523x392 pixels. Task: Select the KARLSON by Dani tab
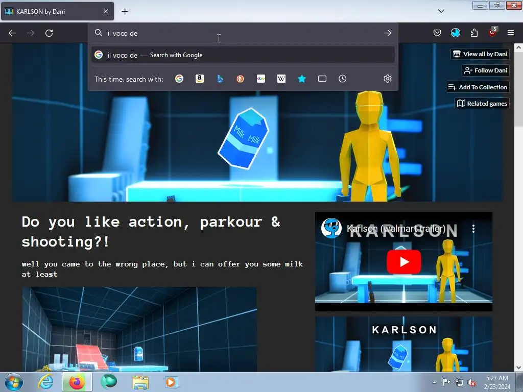57,11
